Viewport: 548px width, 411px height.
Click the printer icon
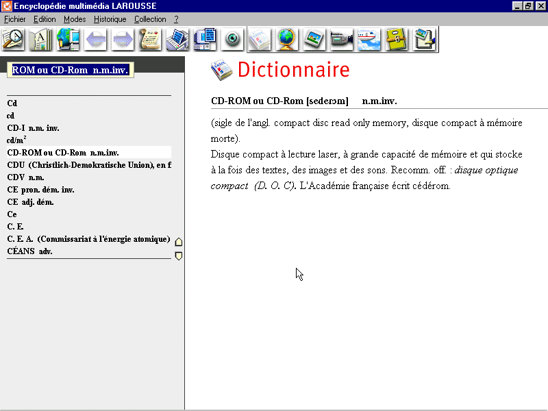177,39
